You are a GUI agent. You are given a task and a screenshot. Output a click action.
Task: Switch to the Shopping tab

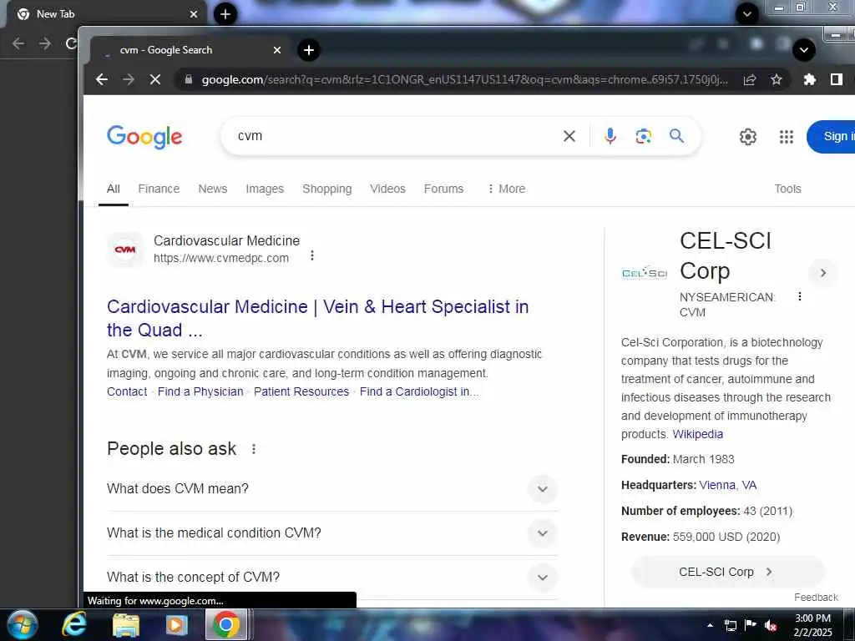coord(327,189)
